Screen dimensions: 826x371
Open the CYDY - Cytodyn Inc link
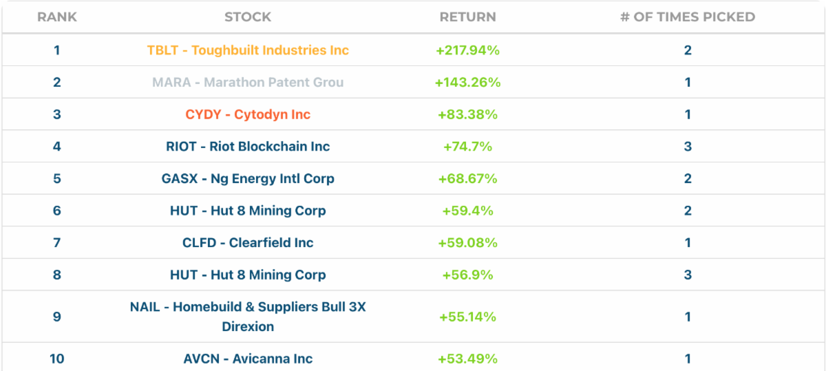(x=248, y=114)
